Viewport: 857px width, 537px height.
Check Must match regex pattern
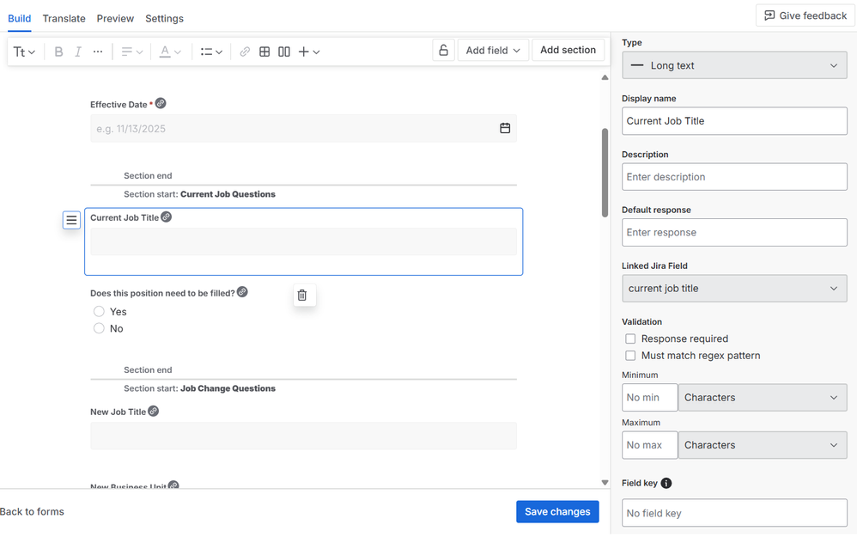coord(630,355)
